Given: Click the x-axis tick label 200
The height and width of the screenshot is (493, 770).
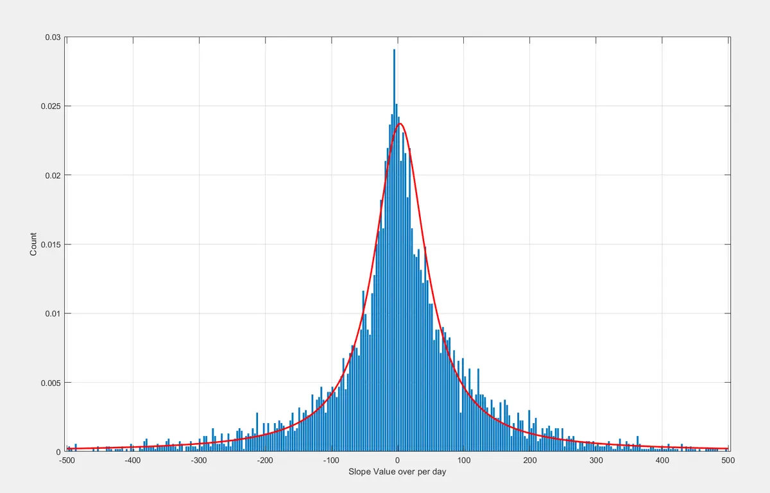Looking at the screenshot, I should tap(529, 460).
